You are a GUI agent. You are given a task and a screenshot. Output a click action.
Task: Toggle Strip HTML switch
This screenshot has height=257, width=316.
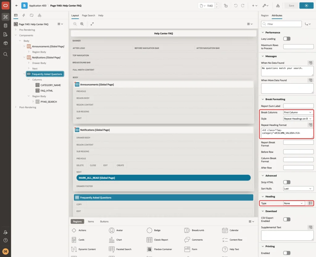coord(287,182)
